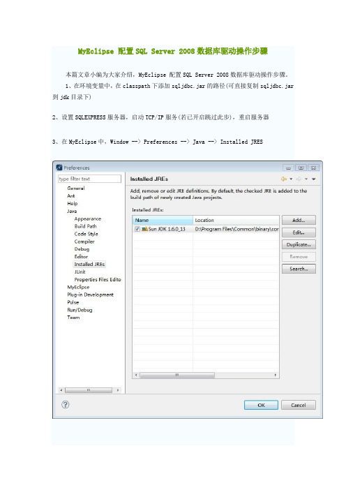Image resolution: width=346 pixels, height=490 pixels.
Task: Click the Add... button
Action: click(299, 221)
